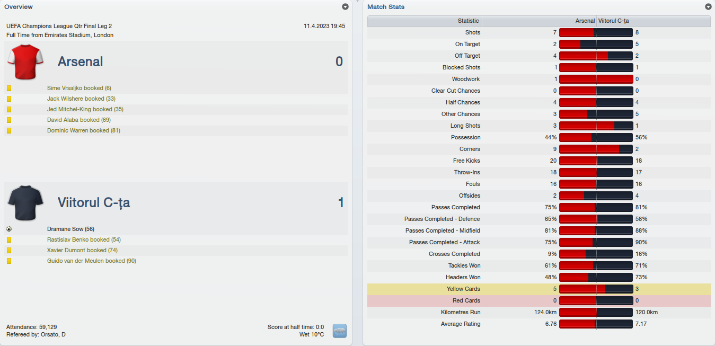The height and width of the screenshot is (346, 715).
Task: Open Dramane Sow goal scorer link
Action: pyautogui.click(x=70, y=229)
